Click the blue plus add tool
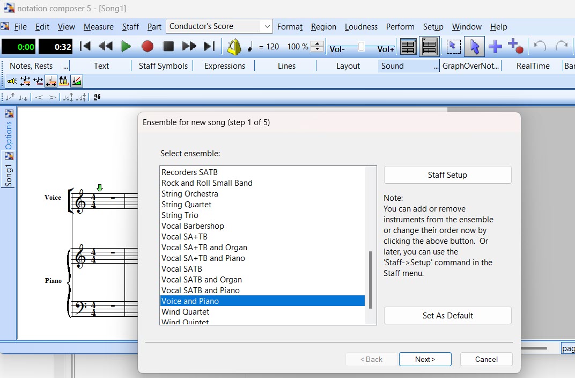 pos(495,47)
